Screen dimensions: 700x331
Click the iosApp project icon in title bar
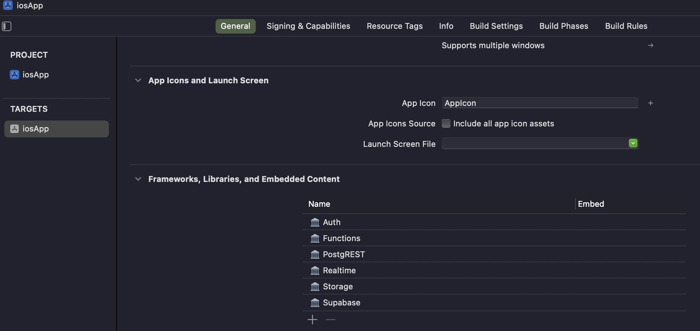click(x=8, y=5)
